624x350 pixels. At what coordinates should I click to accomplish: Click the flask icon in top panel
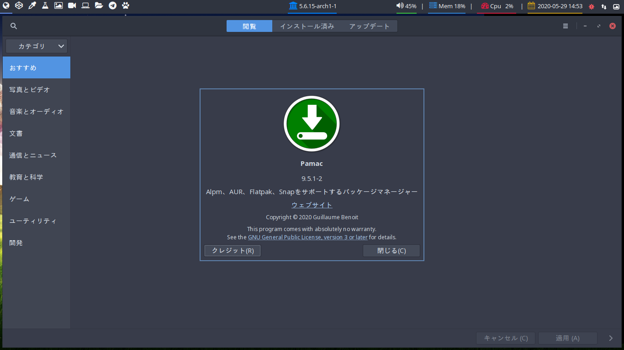coord(45,5)
